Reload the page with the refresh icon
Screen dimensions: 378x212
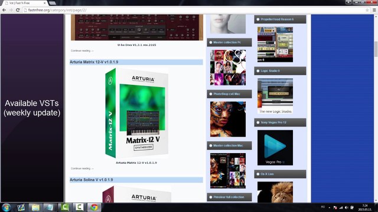pos(18,10)
